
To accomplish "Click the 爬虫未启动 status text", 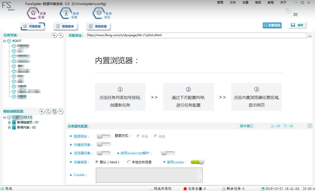I will [x=163, y=189].
